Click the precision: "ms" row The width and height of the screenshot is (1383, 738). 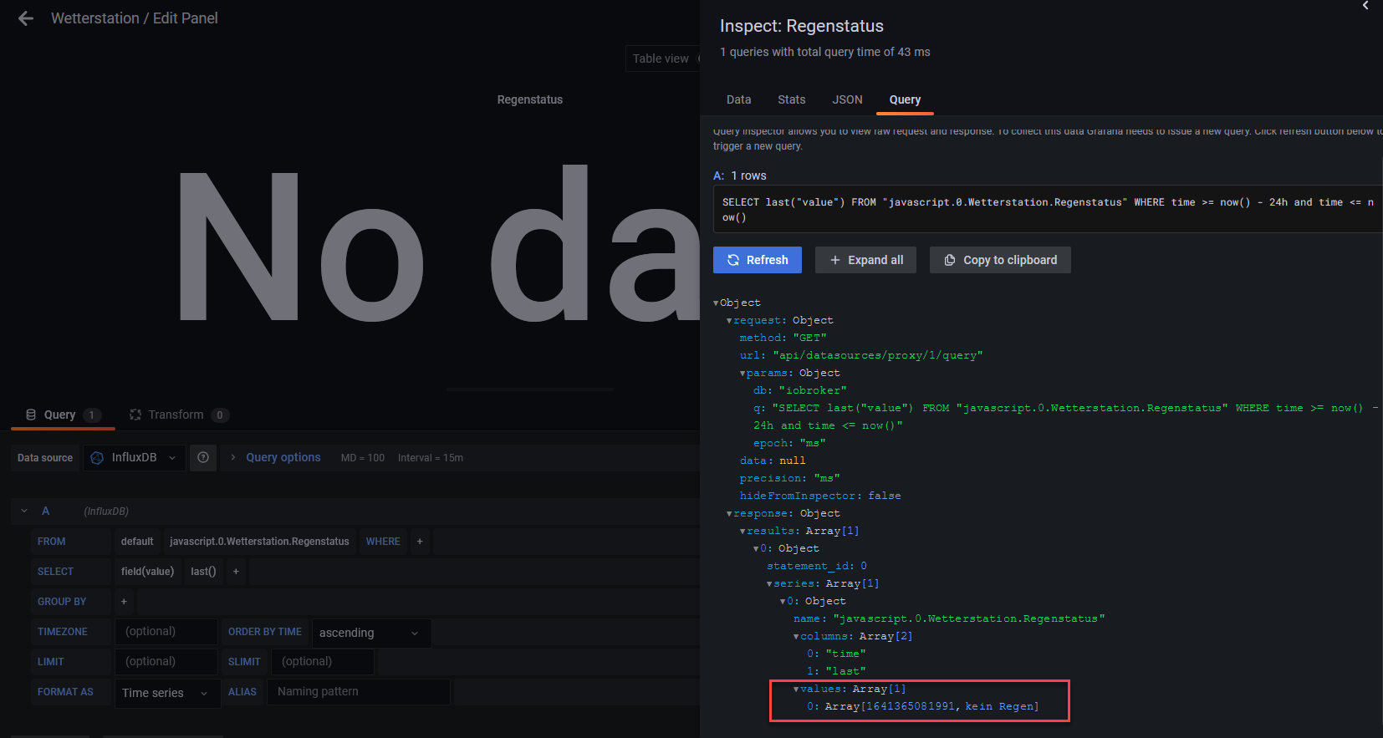point(790,479)
